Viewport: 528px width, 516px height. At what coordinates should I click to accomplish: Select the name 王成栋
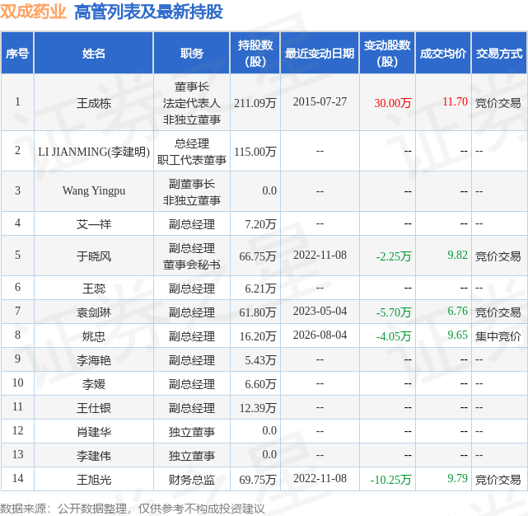[x=94, y=103]
